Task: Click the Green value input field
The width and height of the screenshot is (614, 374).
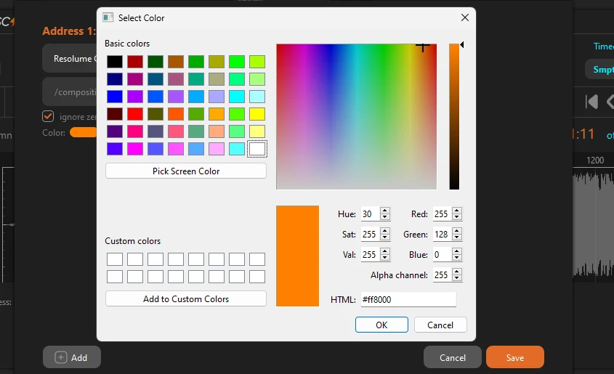Action: [x=443, y=235]
